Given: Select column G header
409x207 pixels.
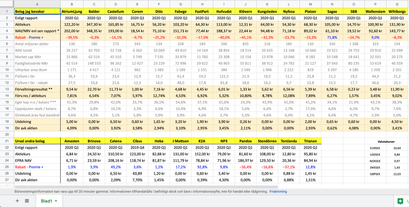Looking at the screenshot, I should [180, 4].
